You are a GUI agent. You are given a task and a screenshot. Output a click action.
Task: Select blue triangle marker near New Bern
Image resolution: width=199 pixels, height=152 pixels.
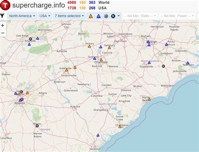(x=188, y=63)
